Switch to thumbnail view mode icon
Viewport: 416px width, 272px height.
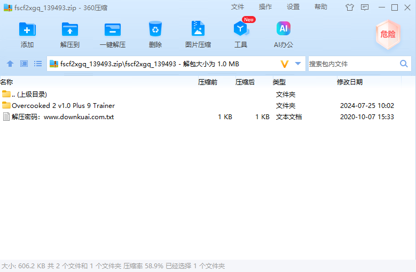pos(24,64)
